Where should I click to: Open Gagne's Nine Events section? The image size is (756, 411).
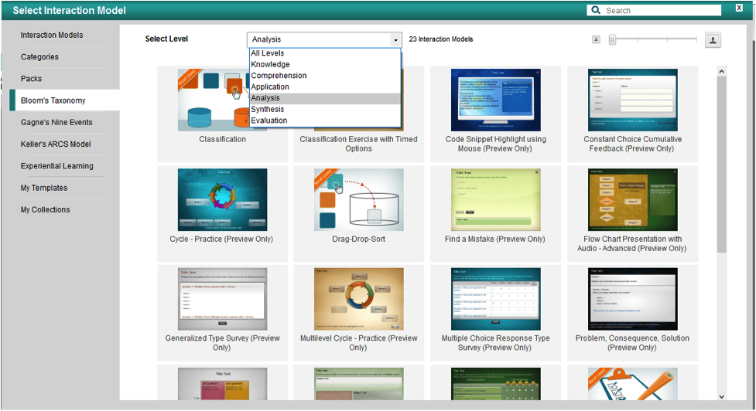click(56, 122)
